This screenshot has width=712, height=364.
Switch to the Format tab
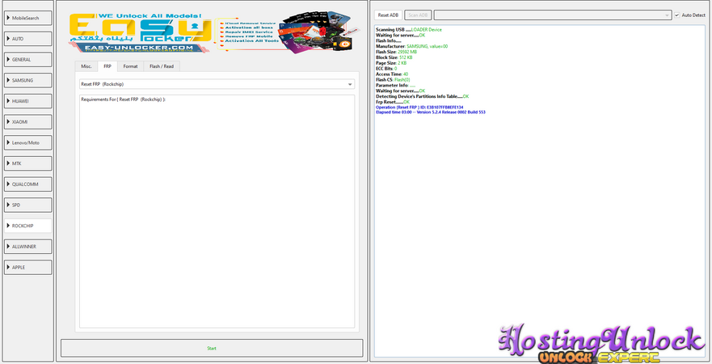130,66
